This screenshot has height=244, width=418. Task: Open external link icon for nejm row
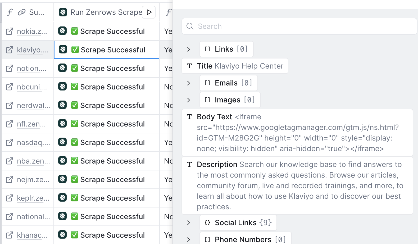pos(10,179)
